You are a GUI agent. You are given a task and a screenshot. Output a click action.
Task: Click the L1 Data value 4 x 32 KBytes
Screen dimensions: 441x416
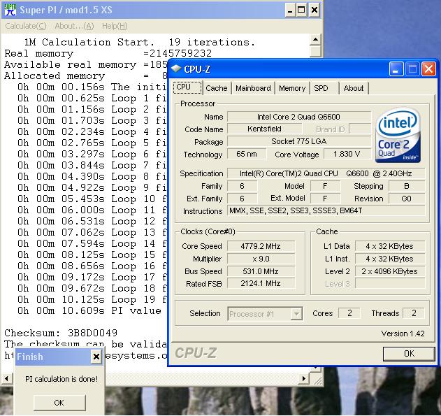(x=390, y=246)
